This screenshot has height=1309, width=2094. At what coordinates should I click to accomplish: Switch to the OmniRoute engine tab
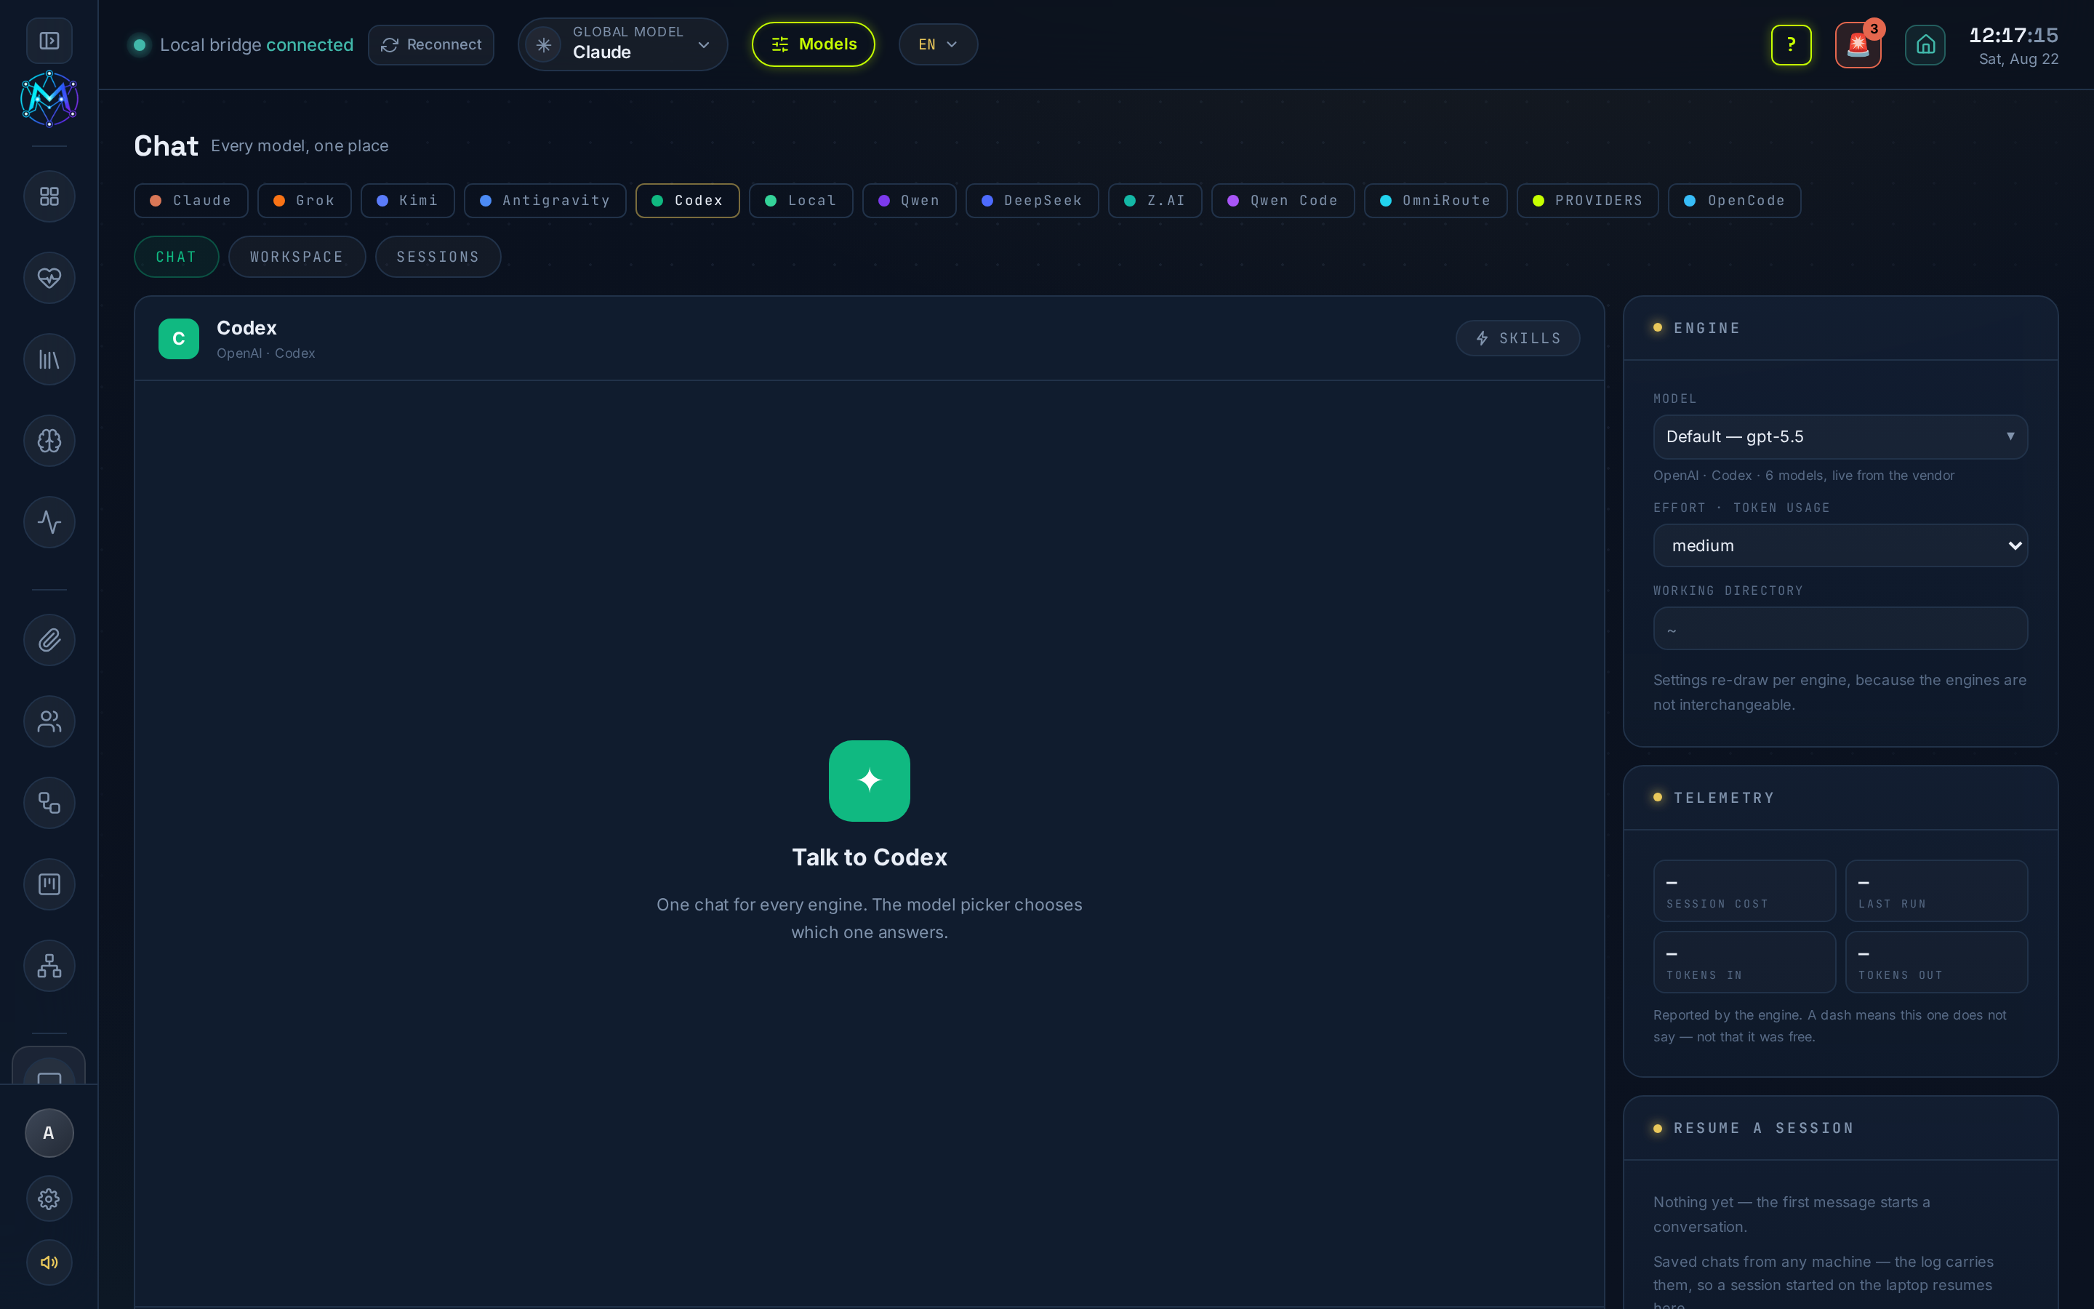(1435, 201)
